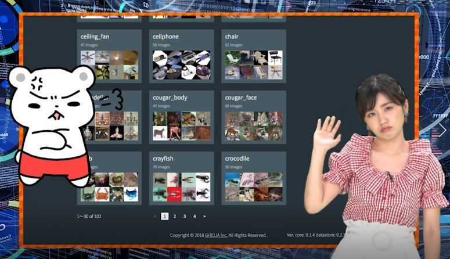Image resolution: width=450 pixels, height=259 pixels.
Task: Open the GHELIA Inc. footer link
Action: click(x=216, y=235)
